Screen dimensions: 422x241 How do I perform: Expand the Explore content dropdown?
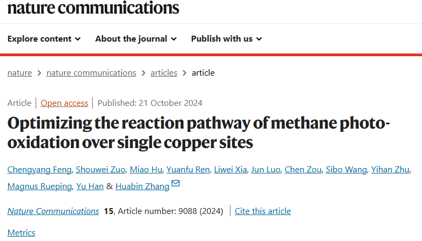(x=44, y=39)
